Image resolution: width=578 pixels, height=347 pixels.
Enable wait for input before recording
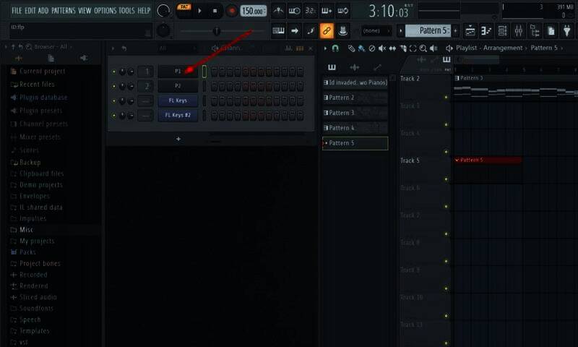[x=294, y=11]
